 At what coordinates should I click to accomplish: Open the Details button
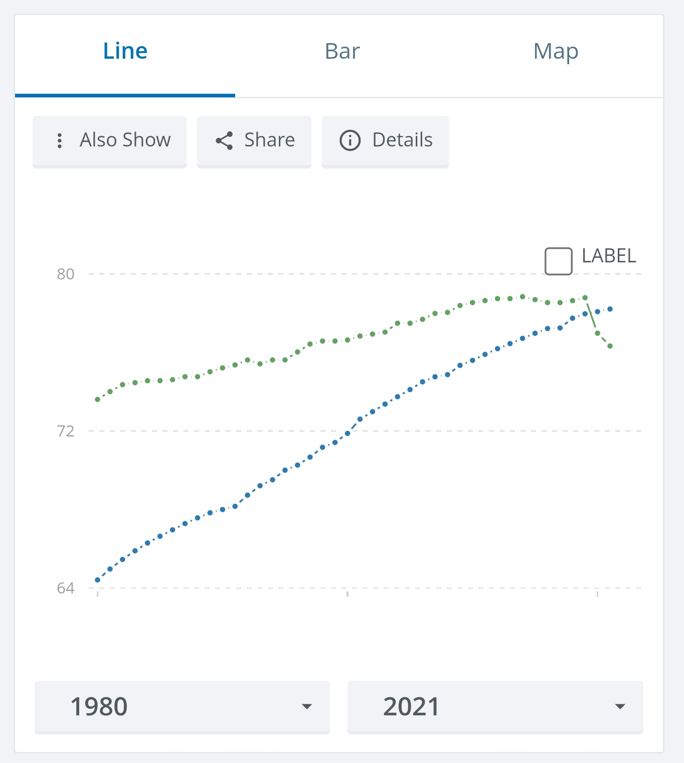[385, 141]
